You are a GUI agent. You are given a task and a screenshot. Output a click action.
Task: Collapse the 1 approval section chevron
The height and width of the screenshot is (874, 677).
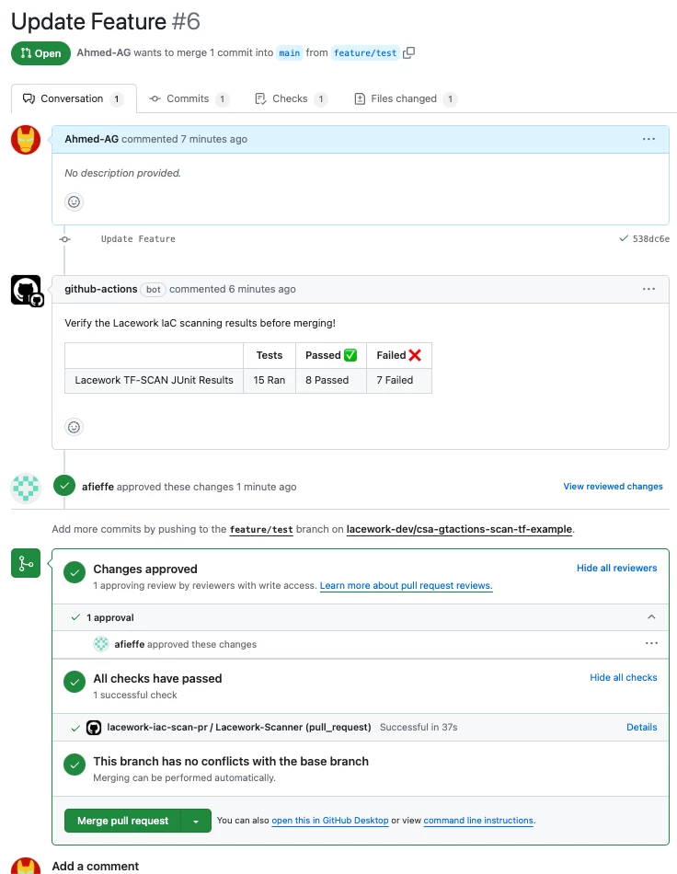[651, 617]
